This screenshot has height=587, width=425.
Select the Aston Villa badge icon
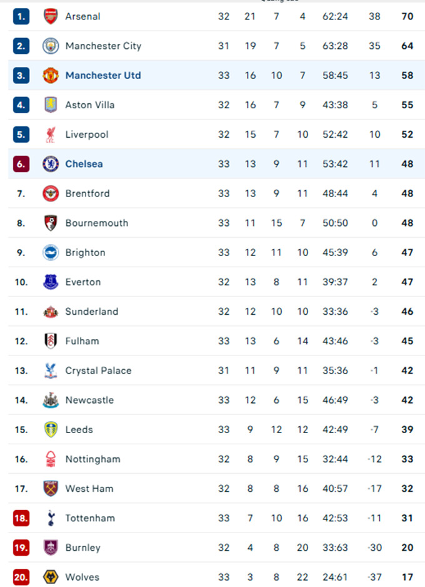coord(51,105)
